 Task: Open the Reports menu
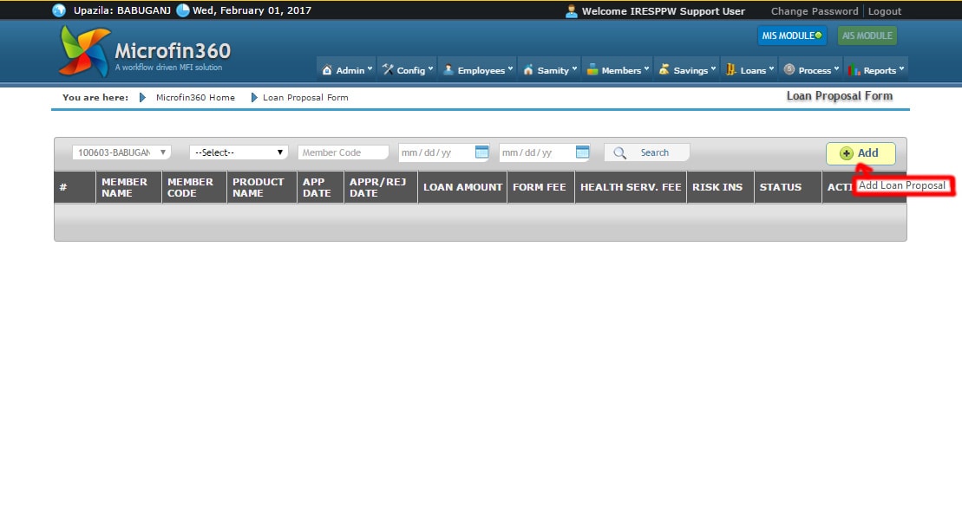click(x=875, y=70)
